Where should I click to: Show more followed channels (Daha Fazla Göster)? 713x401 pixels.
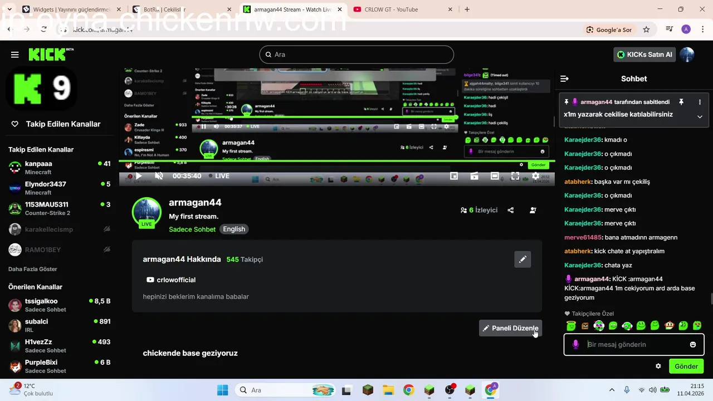(x=33, y=269)
